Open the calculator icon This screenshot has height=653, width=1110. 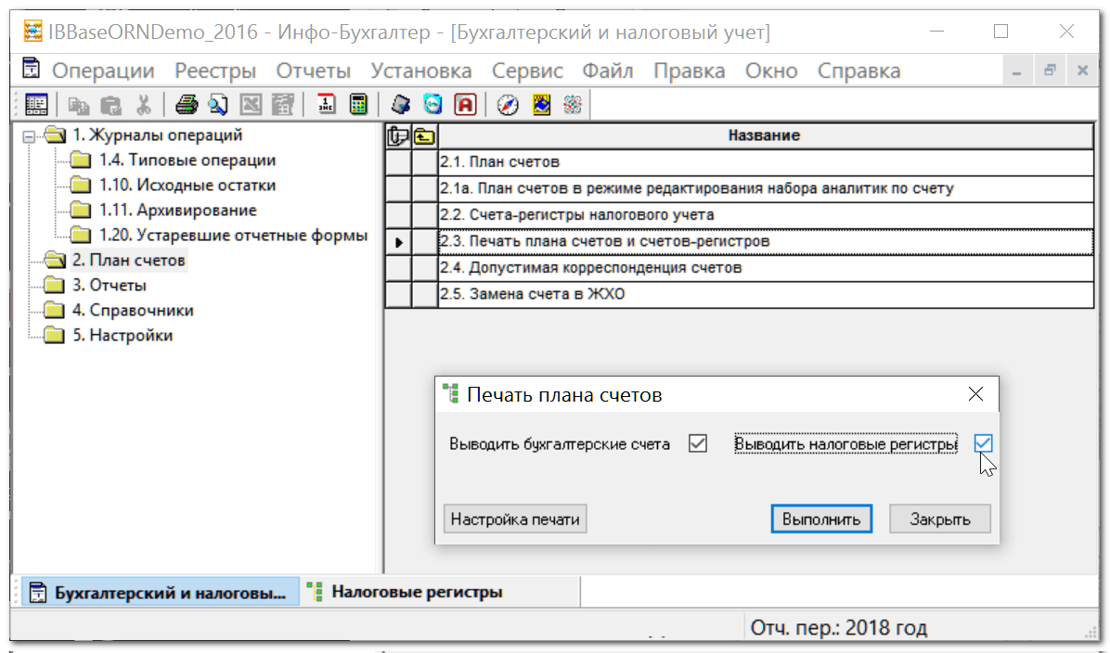[x=359, y=105]
